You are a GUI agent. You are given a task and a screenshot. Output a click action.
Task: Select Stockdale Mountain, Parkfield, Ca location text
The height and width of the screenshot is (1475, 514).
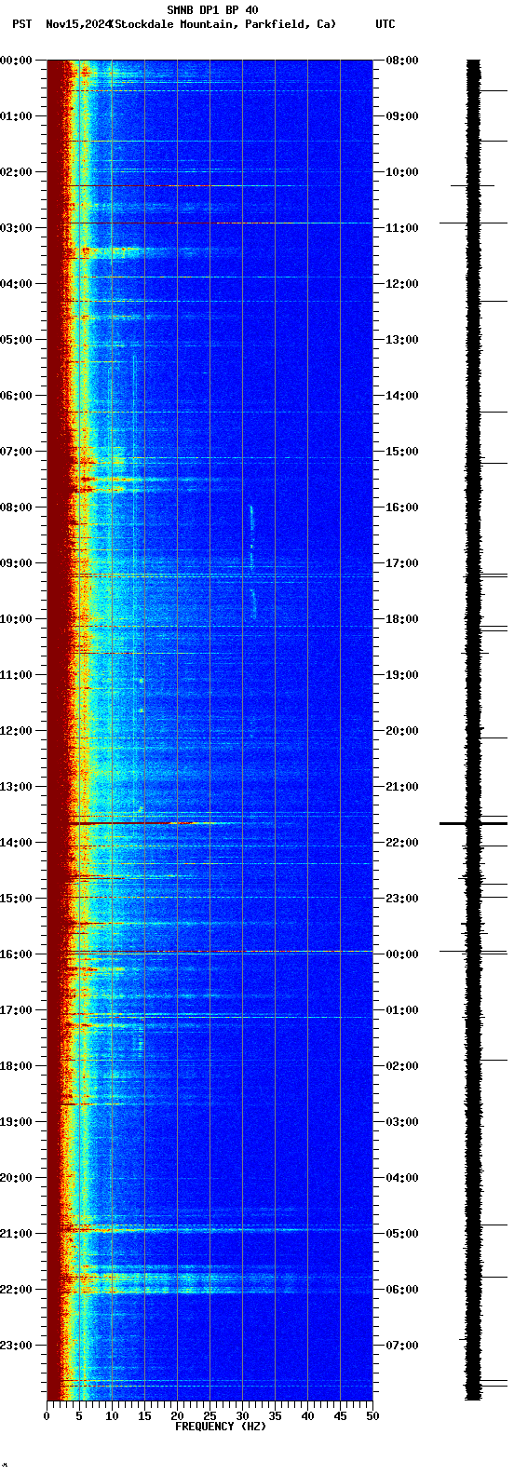click(x=223, y=24)
